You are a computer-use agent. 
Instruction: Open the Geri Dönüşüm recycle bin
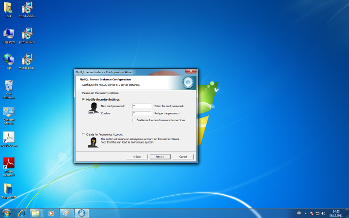point(9,87)
